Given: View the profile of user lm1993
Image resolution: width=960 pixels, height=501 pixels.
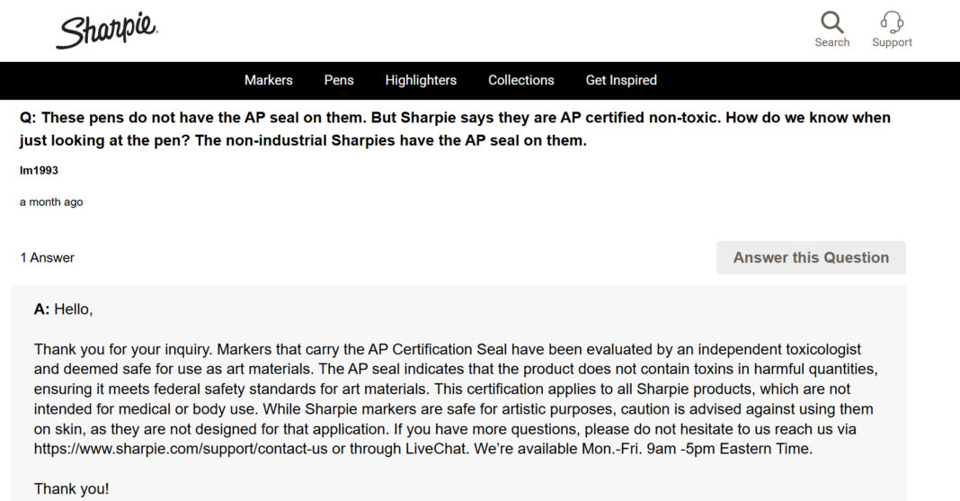Looking at the screenshot, I should 39,170.
